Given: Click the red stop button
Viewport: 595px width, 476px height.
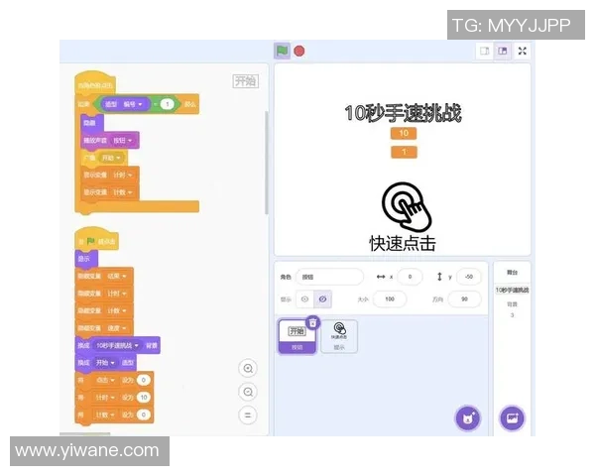Looking at the screenshot, I should pos(299,51).
